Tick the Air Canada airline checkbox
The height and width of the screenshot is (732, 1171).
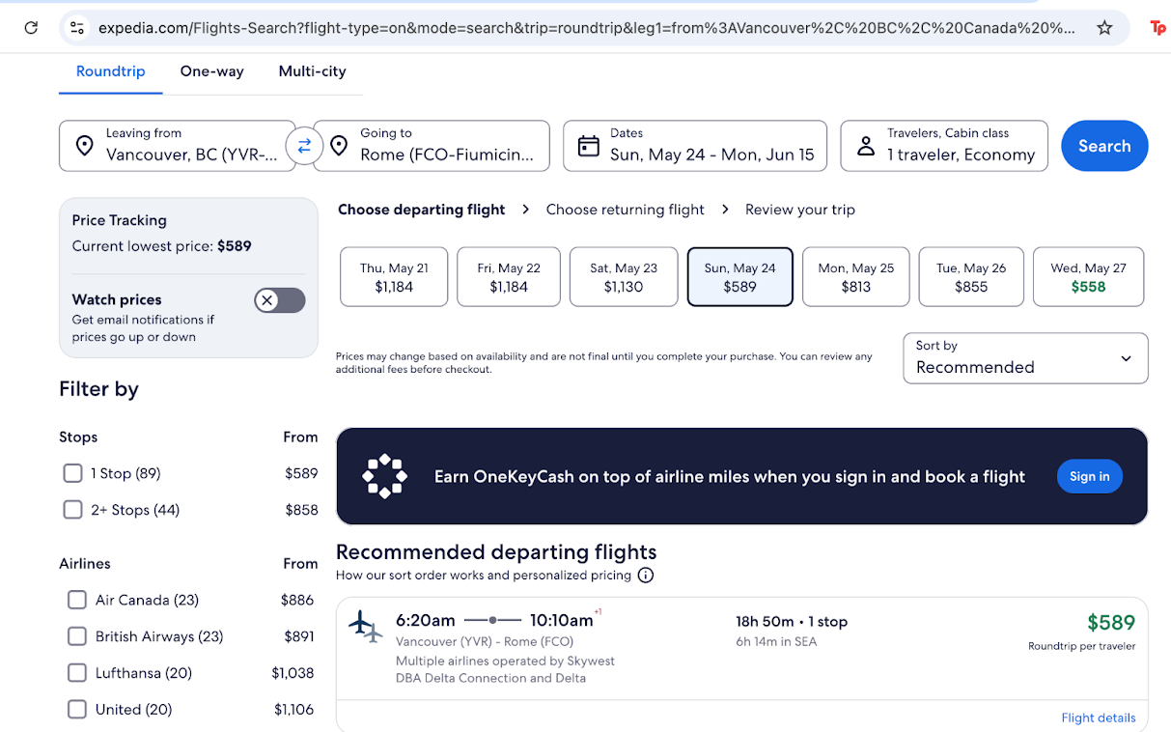pos(77,600)
